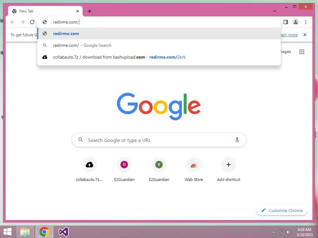Go back with the back arrow
Viewport: 318px width, 238px height.
[x=12, y=22]
